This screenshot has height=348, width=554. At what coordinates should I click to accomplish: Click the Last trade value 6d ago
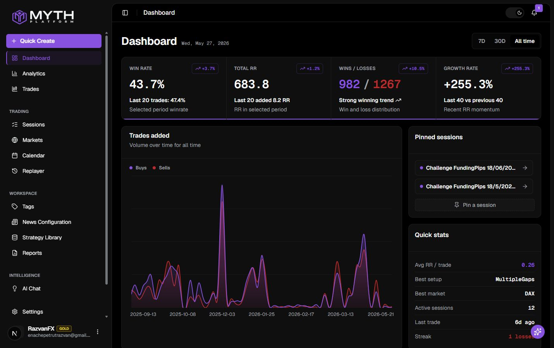525,322
